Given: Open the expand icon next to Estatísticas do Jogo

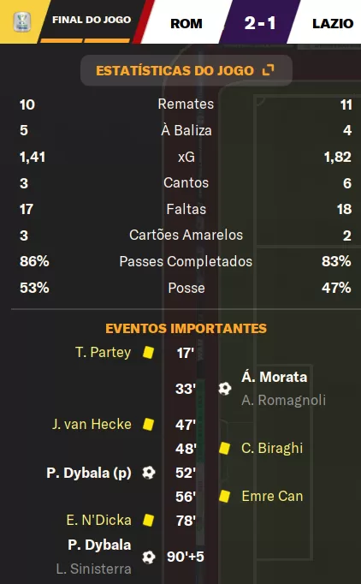Looking at the screenshot, I should (268, 70).
